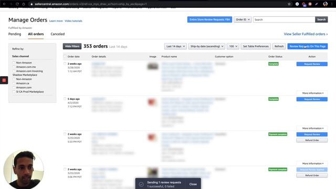
Task: Click Review Requests On This Page button
Action: click(308, 46)
